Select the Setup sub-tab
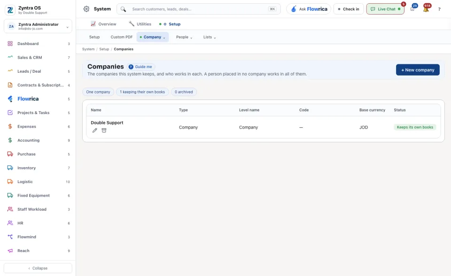 (94, 37)
